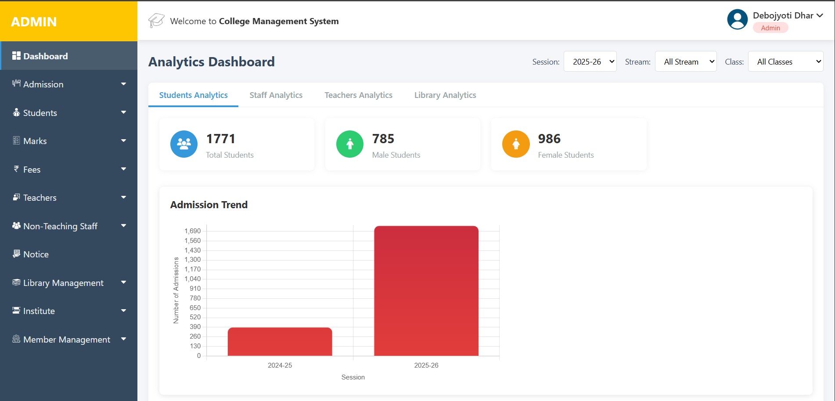Click the user avatar profile icon

[x=737, y=20]
